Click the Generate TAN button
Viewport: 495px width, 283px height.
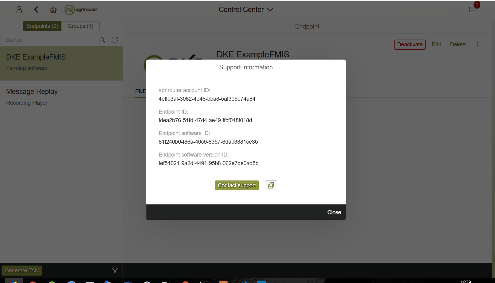[22, 270]
